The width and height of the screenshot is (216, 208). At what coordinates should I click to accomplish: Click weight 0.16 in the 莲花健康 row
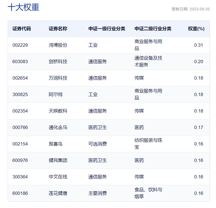pos(198,193)
